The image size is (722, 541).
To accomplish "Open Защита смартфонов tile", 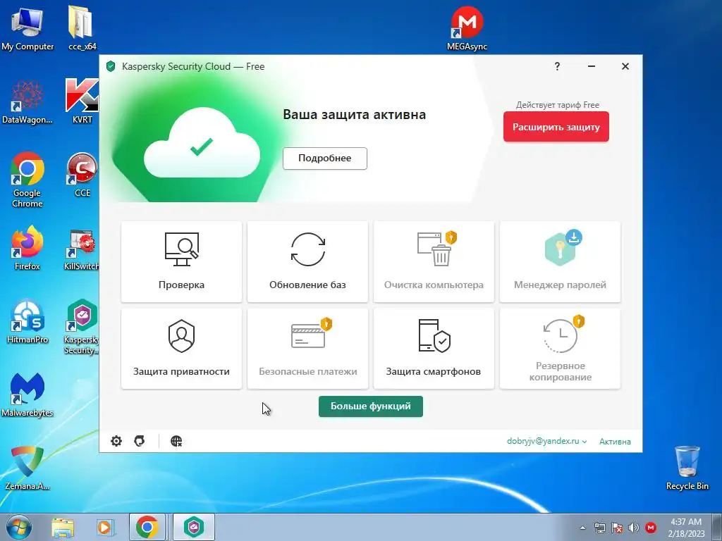I will click(434, 349).
